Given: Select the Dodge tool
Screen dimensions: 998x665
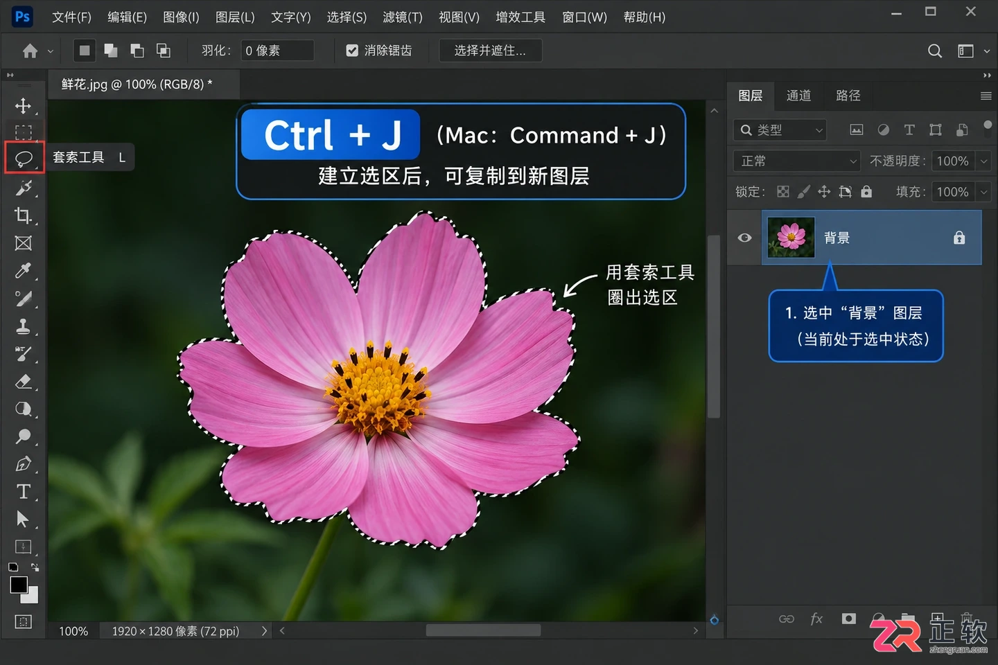Looking at the screenshot, I should tap(23, 436).
